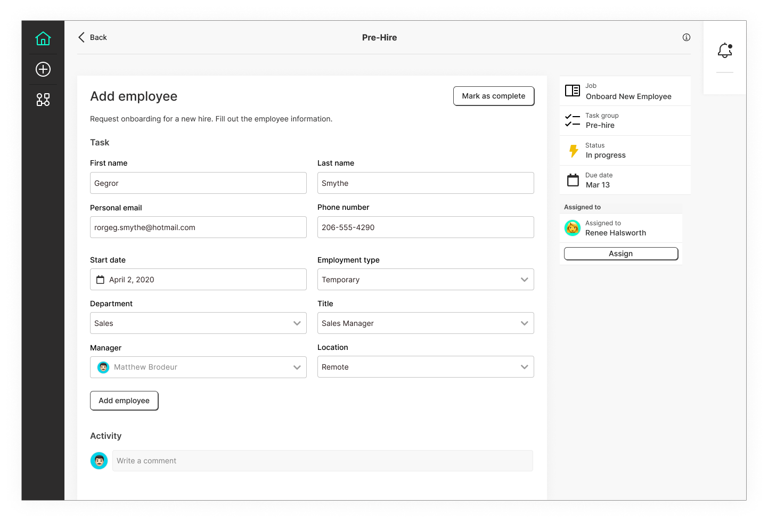Click the Activity section heading

tap(106, 436)
